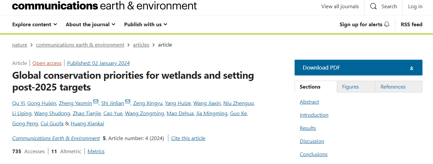Click the Log in link
Image resolution: width=433 pixels, height=164 pixels.
point(415,7)
